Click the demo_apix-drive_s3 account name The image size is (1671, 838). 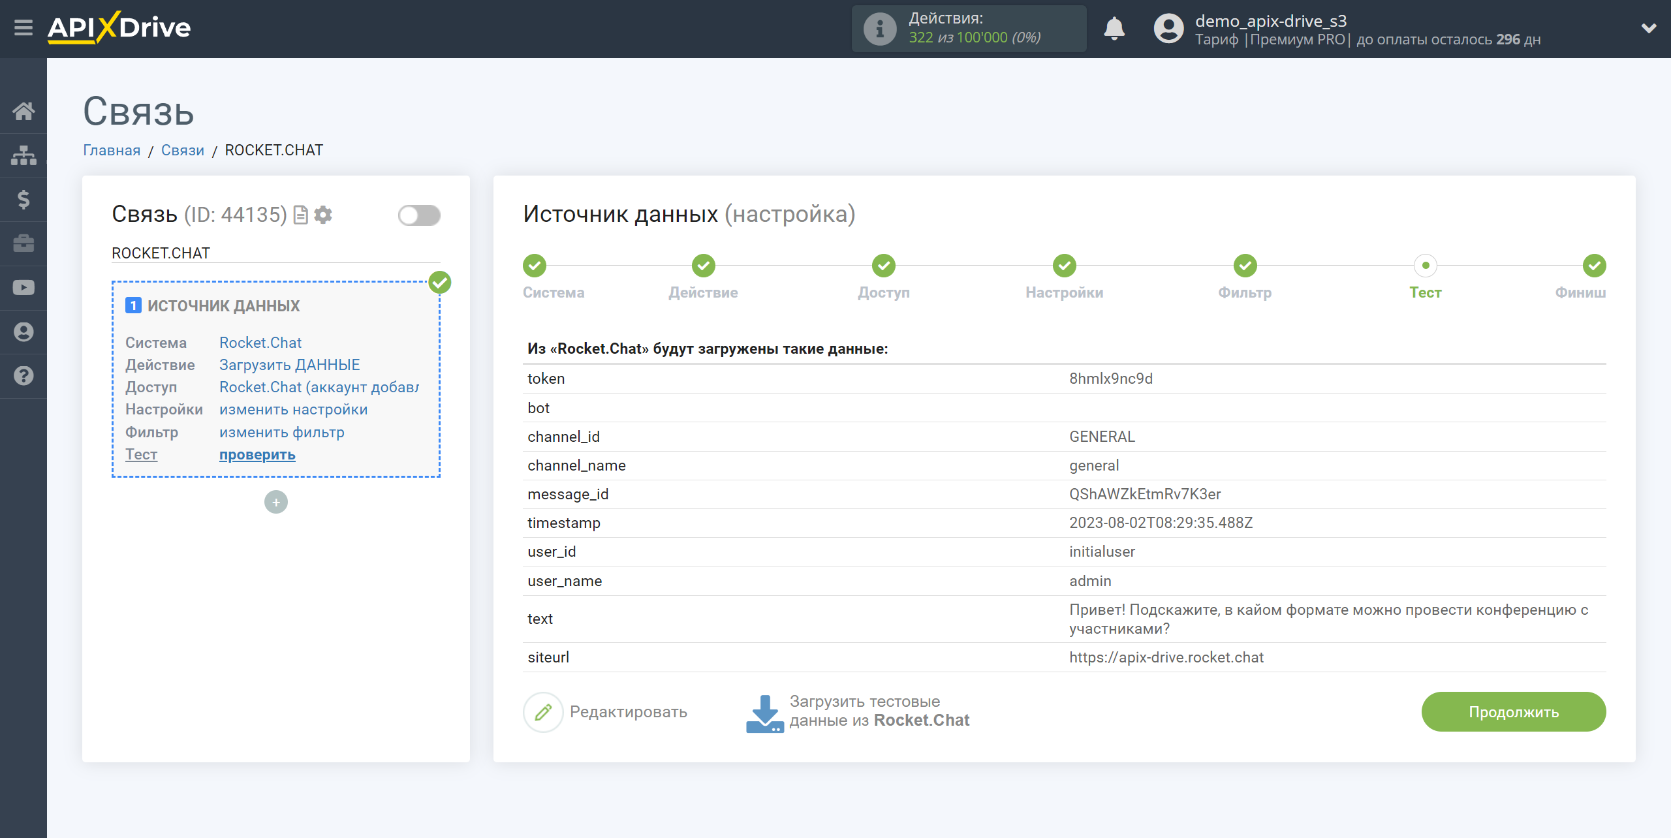coord(1271,21)
